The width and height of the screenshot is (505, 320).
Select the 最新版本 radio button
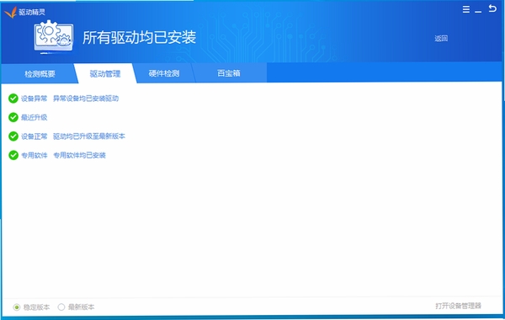61,307
